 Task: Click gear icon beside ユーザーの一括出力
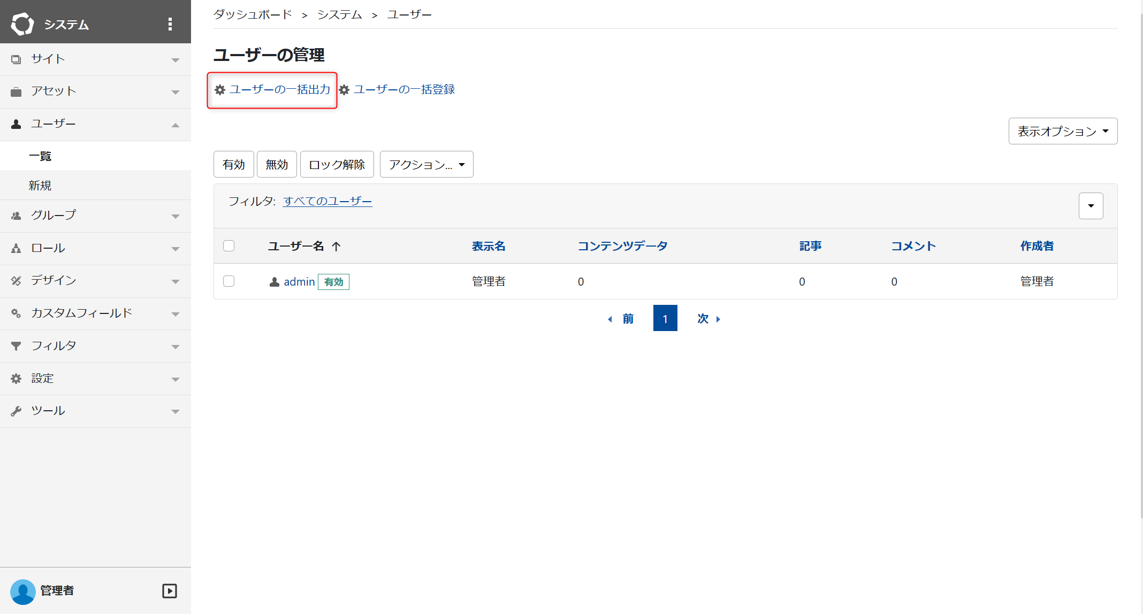(x=220, y=90)
